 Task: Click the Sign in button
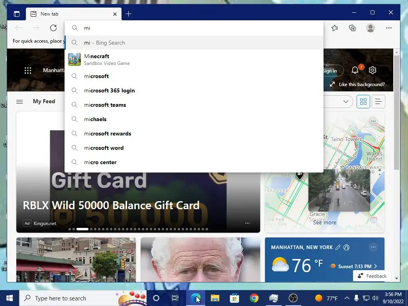[x=333, y=71]
